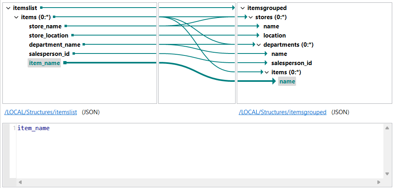
Task: Click the connector handle beside item_name
Action: (x=65, y=63)
